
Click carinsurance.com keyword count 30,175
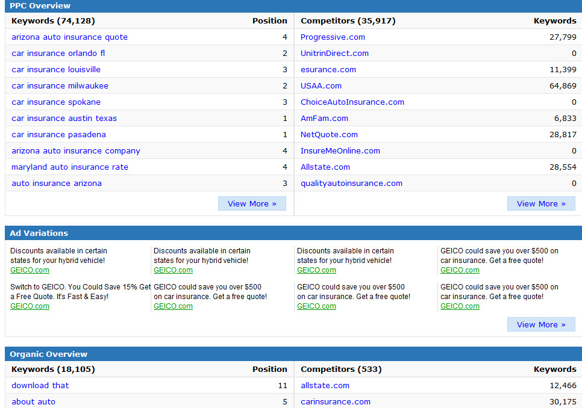563,402
